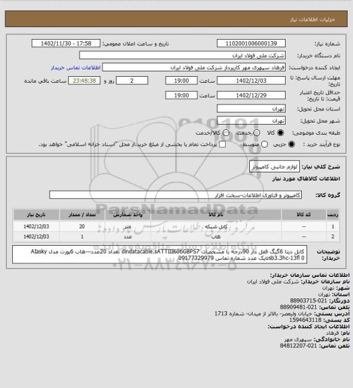Click the نام کالا column header
353x388 pixels.
click(216, 215)
